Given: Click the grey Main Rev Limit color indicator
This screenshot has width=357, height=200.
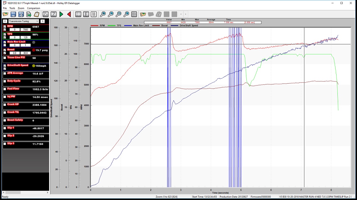Looking at the screenshot, I should 34,42.
